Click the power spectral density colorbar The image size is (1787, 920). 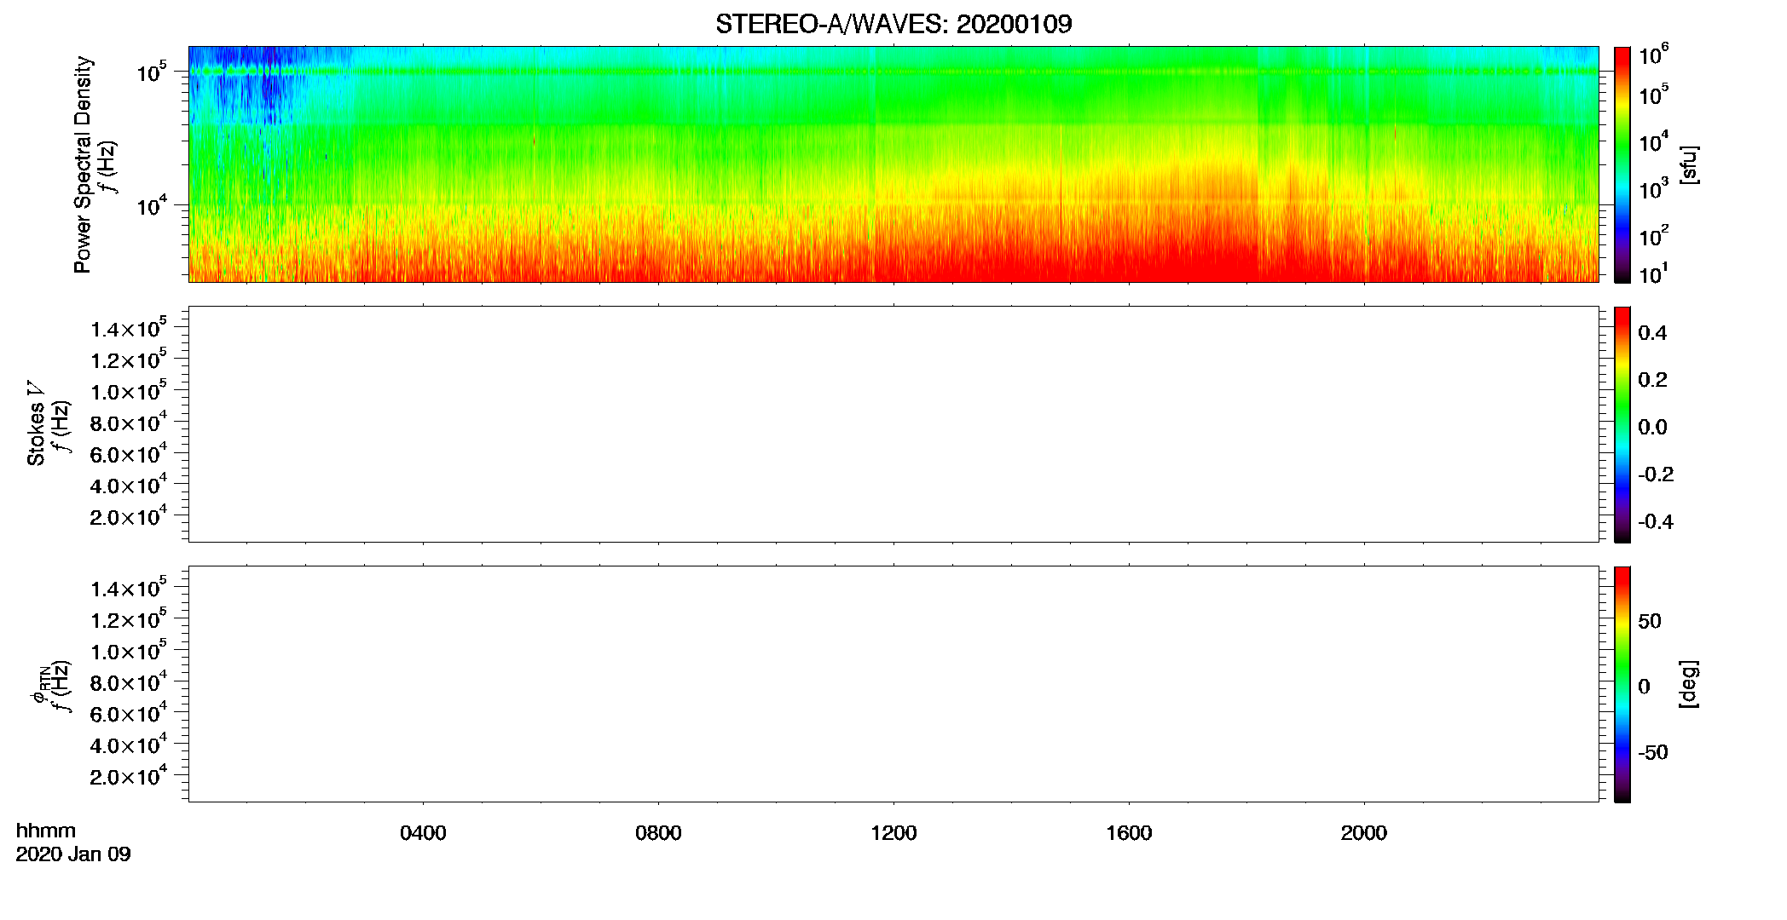(x=1622, y=164)
